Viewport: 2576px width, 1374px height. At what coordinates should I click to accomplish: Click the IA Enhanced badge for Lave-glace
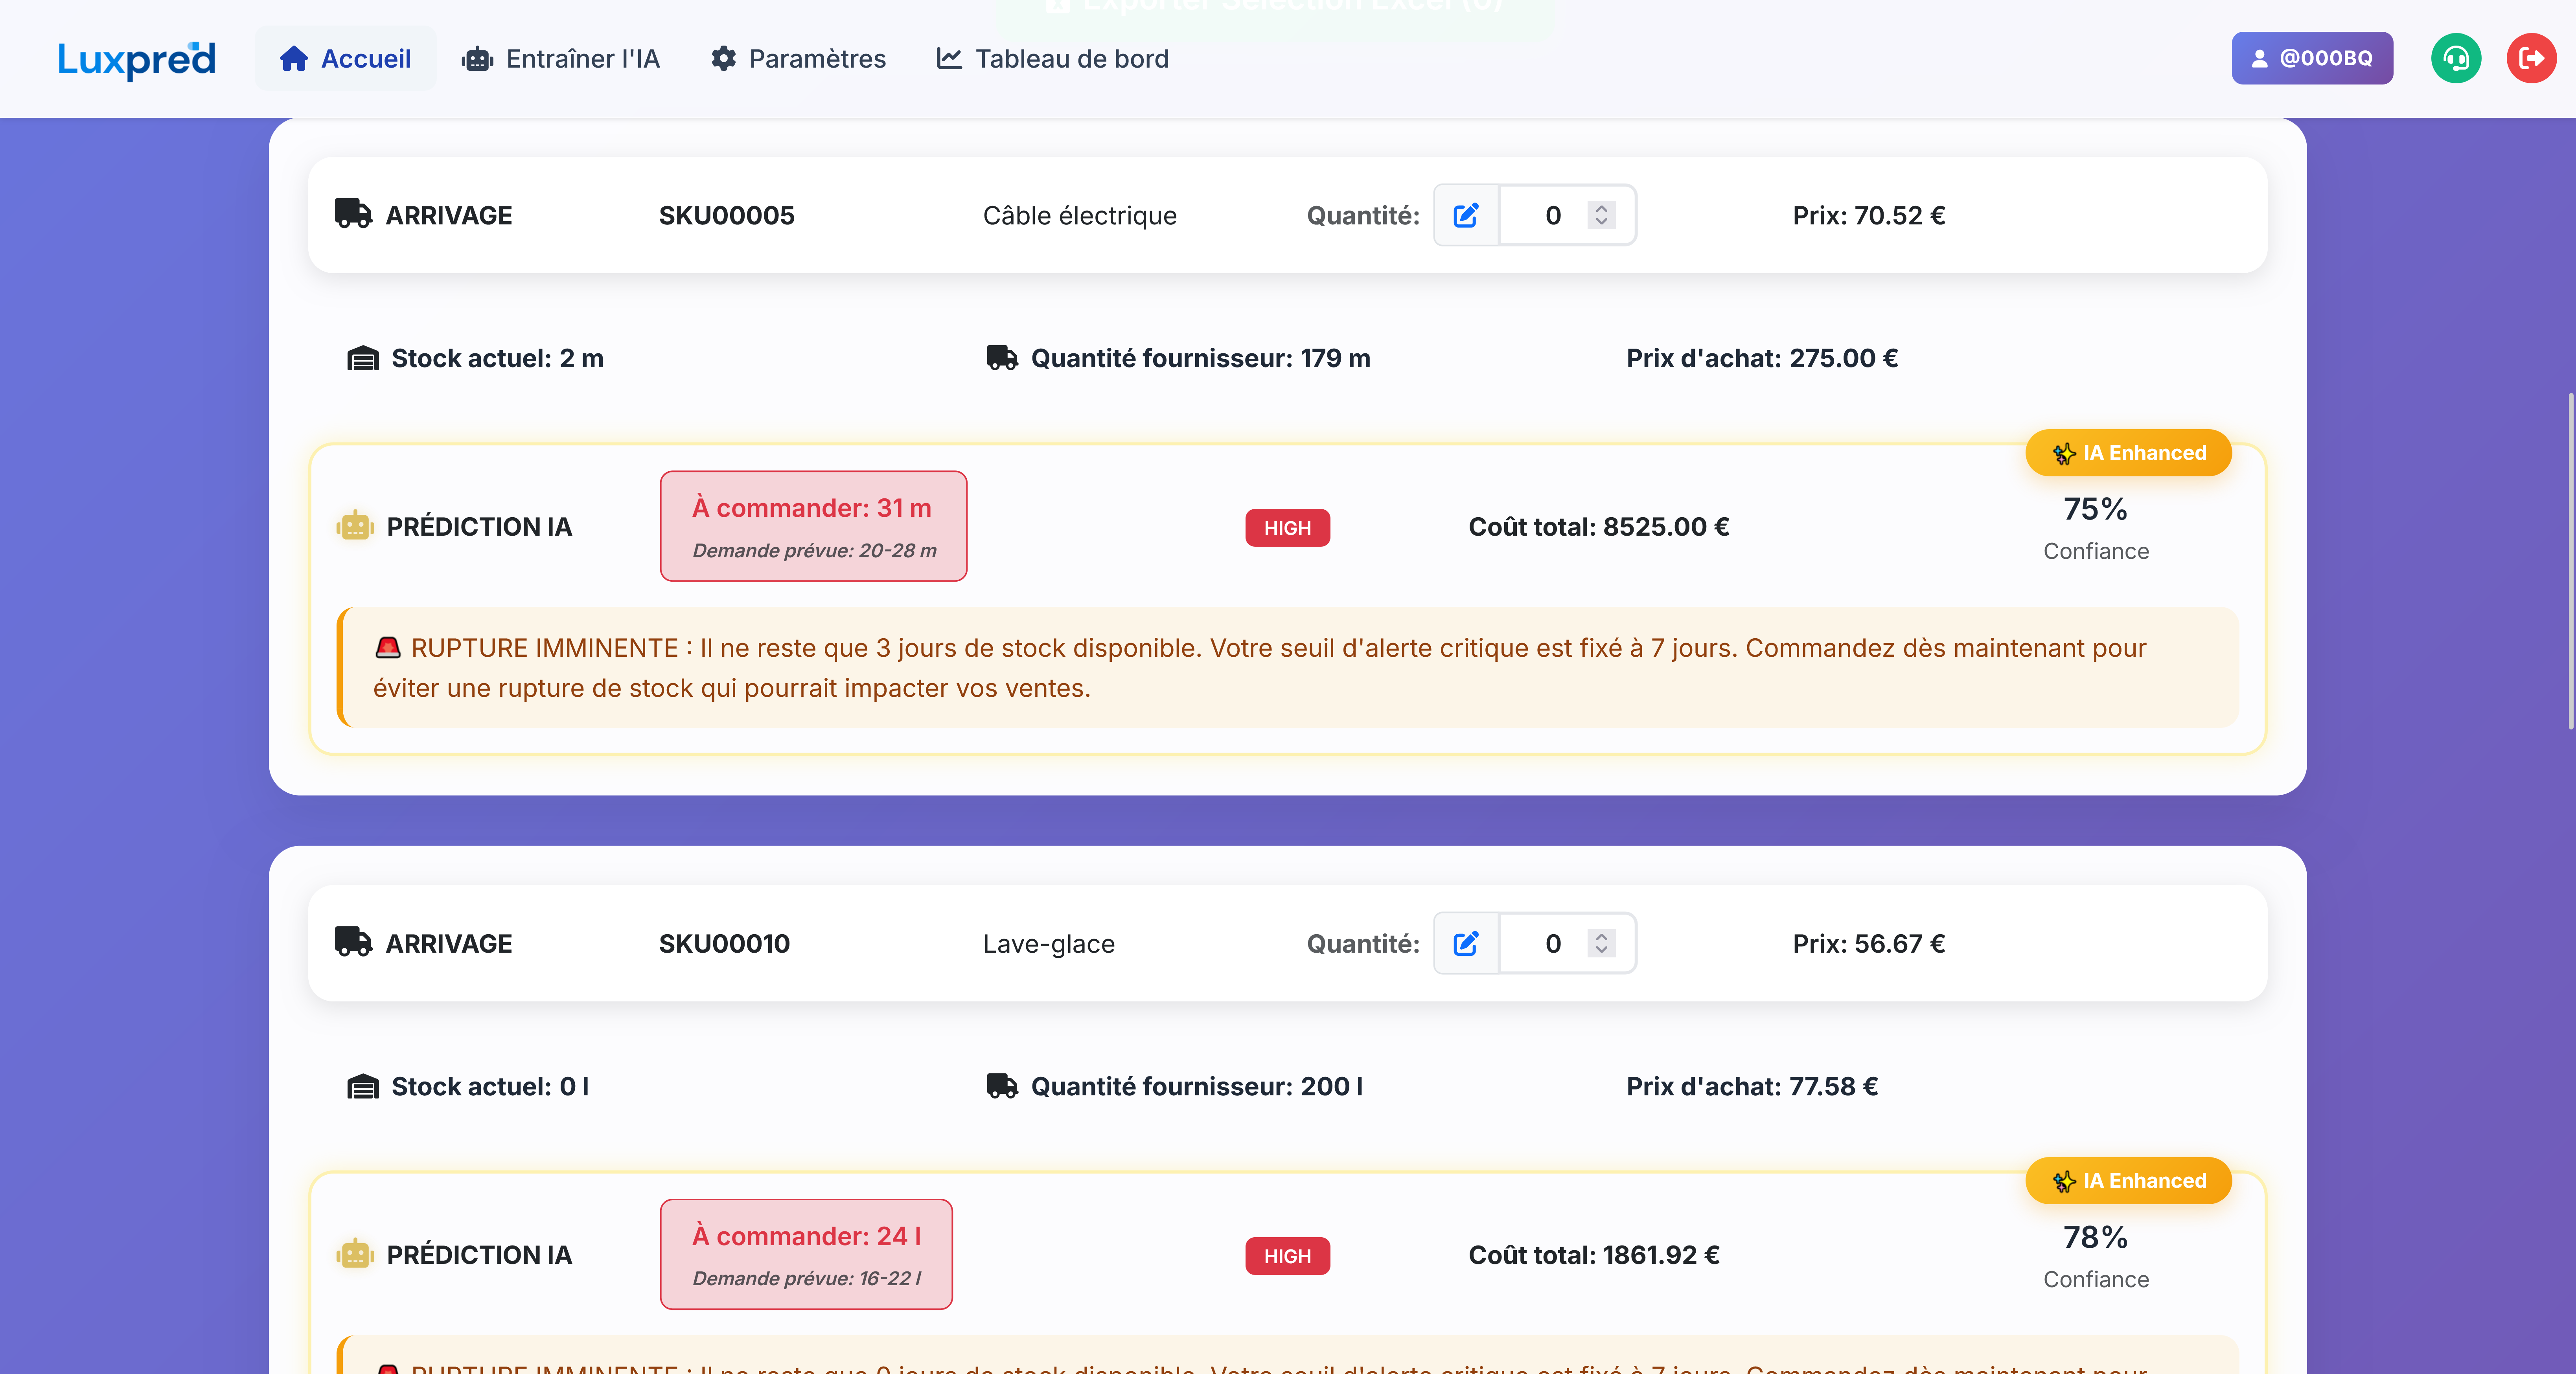coord(2128,1181)
